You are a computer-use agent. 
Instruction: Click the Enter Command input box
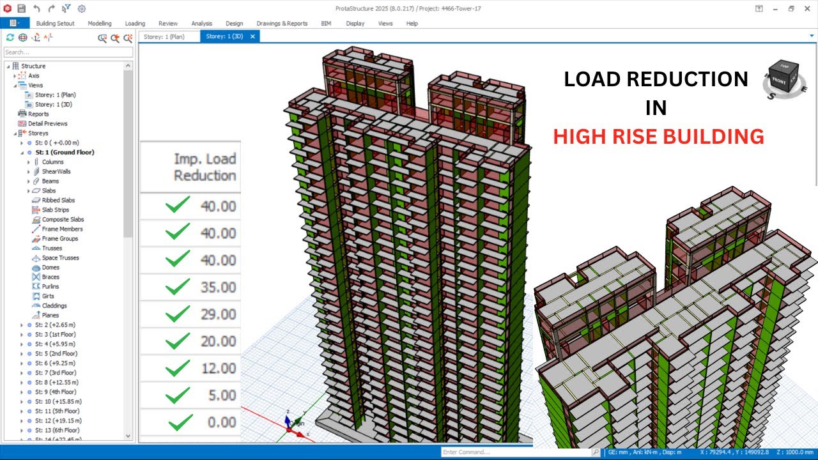click(x=516, y=452)
